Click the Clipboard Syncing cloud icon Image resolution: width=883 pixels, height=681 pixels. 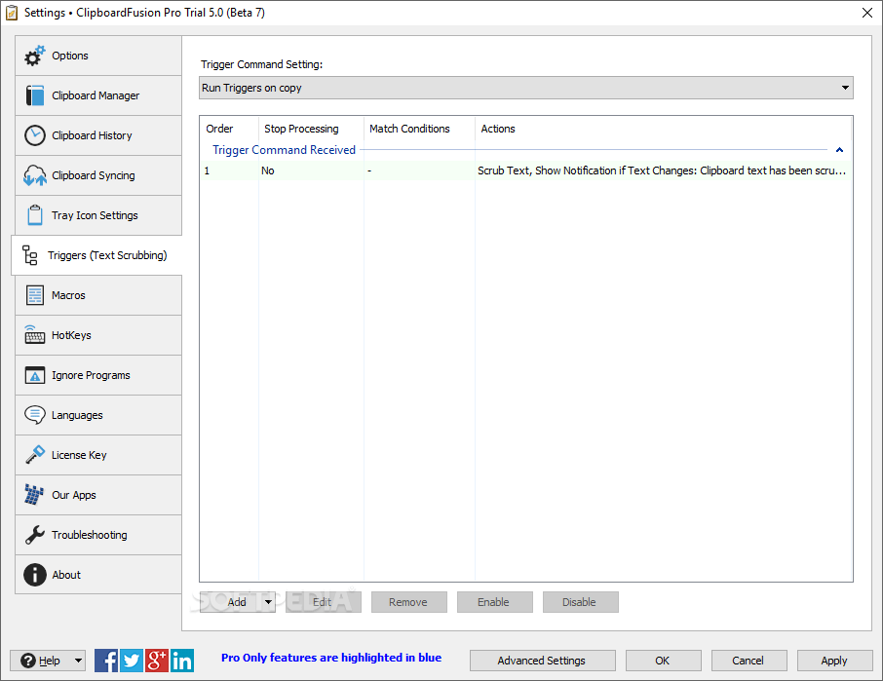tap(34, 175)
